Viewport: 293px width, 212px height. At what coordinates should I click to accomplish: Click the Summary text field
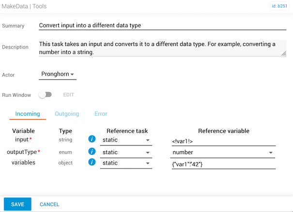click(x=162, y=26)
